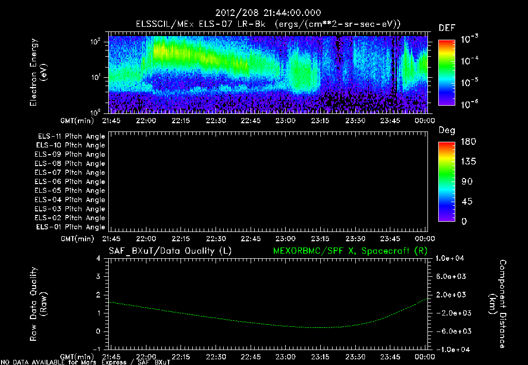Image resolution: width=528 pixels, height=365 pixels.
Task: Click 00:00 time tick under pitch angle panel
Action: 425,239
